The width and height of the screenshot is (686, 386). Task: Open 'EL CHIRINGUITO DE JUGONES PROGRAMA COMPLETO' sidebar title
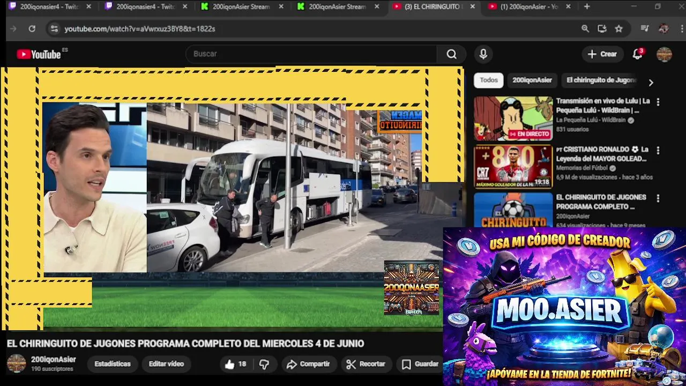tap(601, 202)
